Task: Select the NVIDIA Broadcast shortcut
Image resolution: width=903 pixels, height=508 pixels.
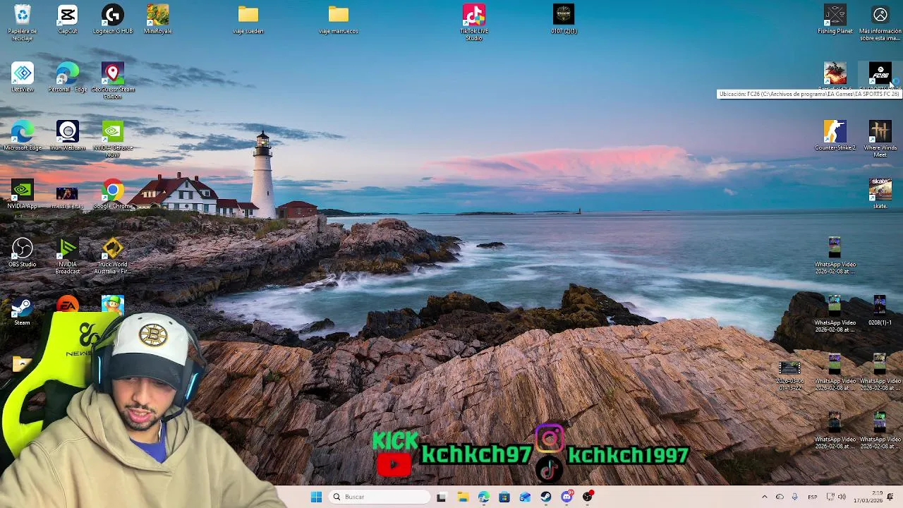Action: click(x=68, y=256)
